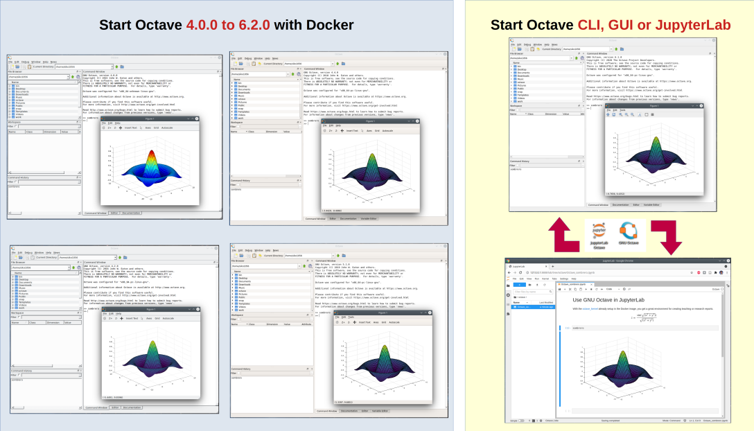Viewport: 754px width, 431px height.
Task: Toggle Command History Filter checkbox in Octave 4.2.0
Action: (x=19, y=375)
